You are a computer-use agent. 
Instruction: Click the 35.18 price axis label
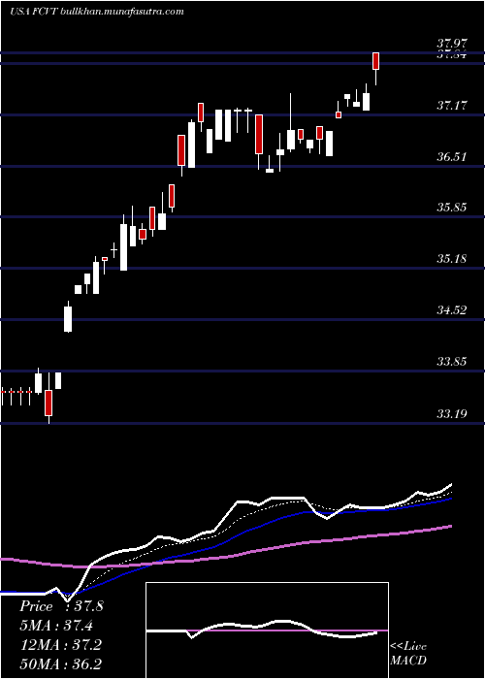[451, 259]
